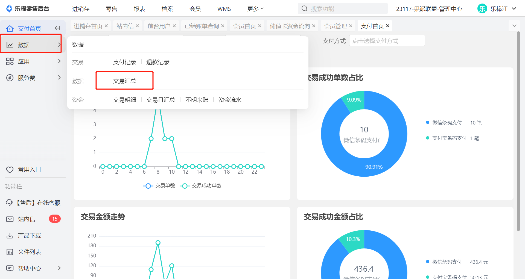
Task: Toggle 交易单数 series in chart legend
Action: click(x=159, y=186)
